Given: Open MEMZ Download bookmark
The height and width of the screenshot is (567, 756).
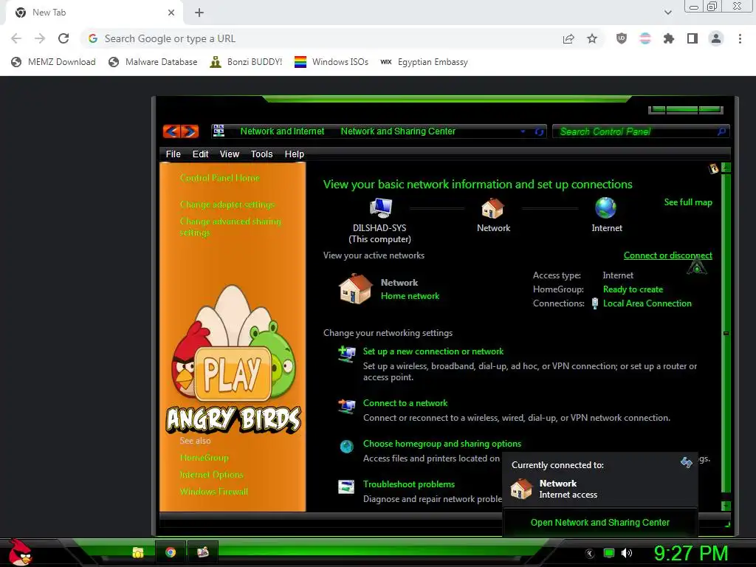Looking at the screenshot, I should click(53, 62).
